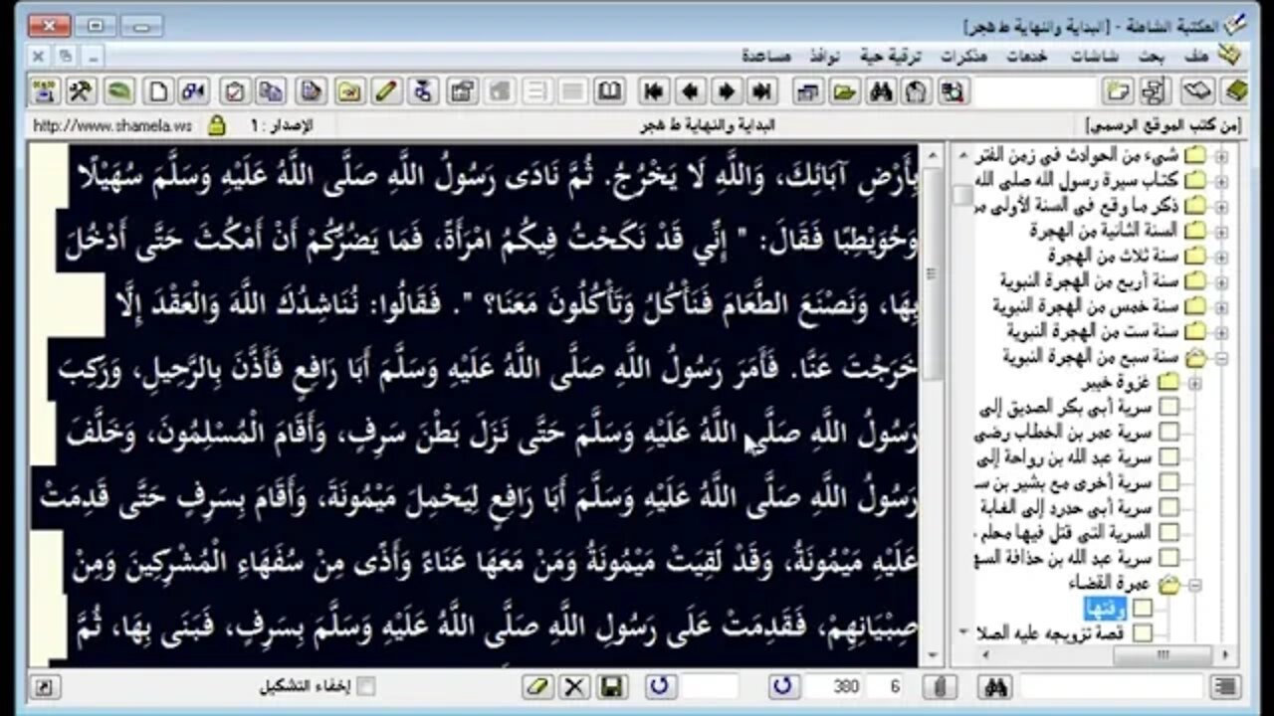Toggle the إخفاء التشكيل checkbox
Viewport: 1274px width, 716px height.
pyautogui.click(x=366, y=686)
